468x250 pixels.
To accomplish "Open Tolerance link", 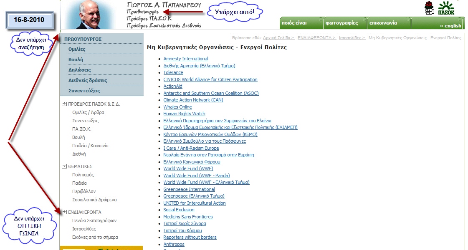I will click(173, 72).
